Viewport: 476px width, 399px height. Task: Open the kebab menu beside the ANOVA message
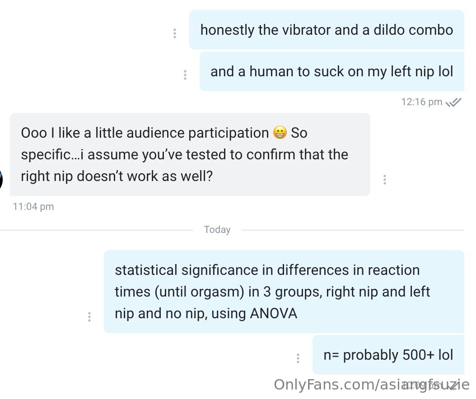[89, 317]
